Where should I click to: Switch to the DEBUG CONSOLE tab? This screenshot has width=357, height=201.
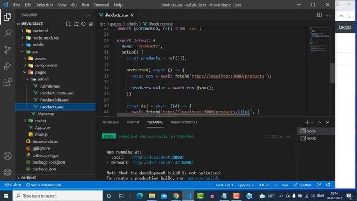point(184,122)
